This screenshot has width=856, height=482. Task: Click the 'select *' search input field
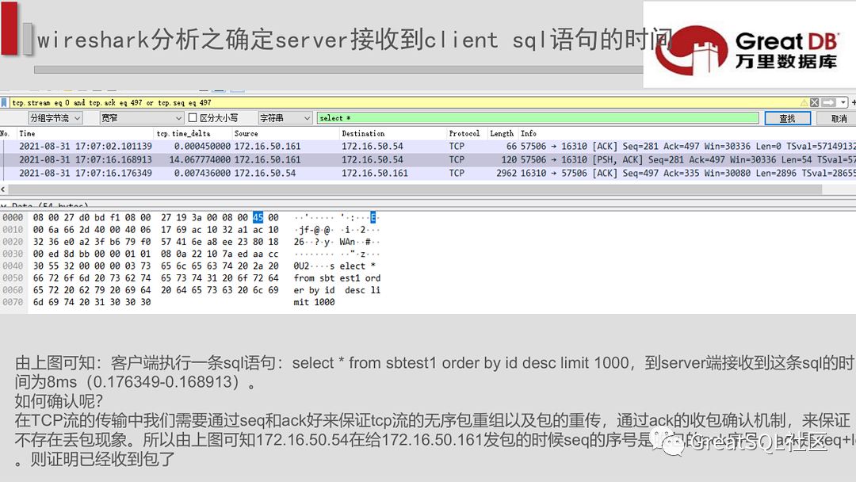click(537, 118)
